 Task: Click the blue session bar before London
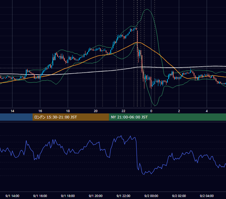(16, 117)
